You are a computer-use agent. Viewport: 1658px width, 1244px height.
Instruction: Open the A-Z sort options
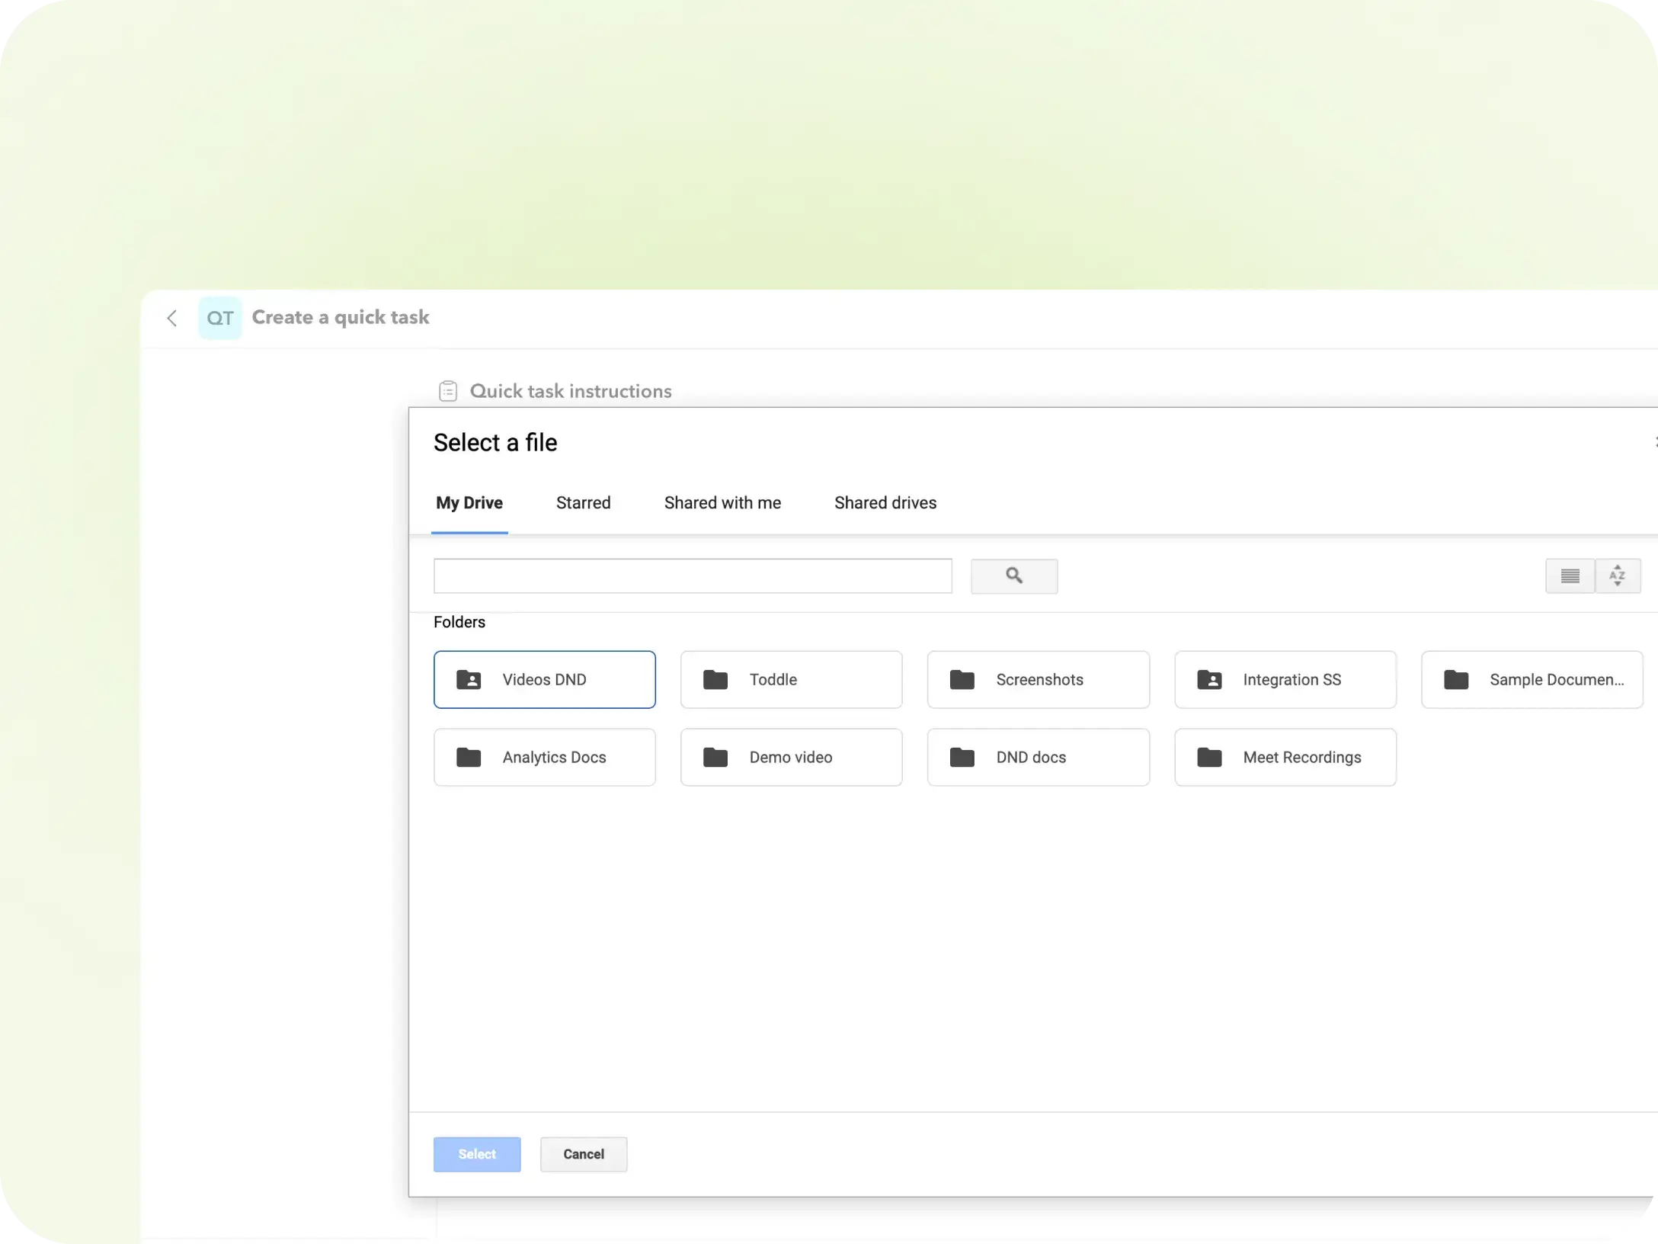coord(1618,576)
